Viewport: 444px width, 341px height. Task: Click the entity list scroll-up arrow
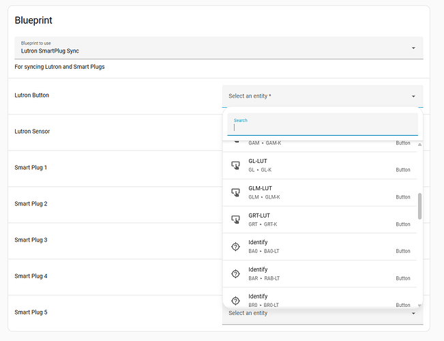coord(419,145)
